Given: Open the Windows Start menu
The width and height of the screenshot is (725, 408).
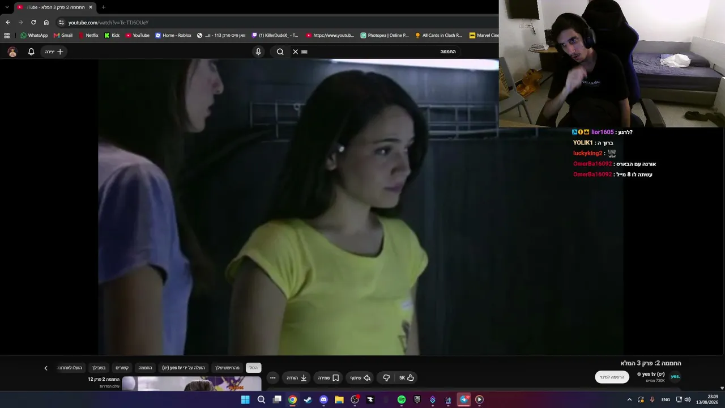Looking at the screenshot, I should pos(245,399).
